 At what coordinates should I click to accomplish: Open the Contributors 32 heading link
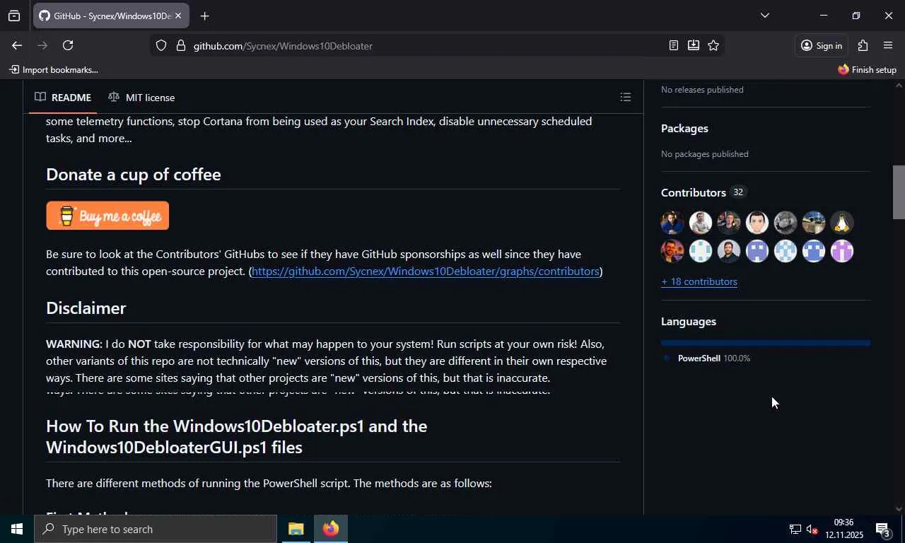(x=703, y=192)
